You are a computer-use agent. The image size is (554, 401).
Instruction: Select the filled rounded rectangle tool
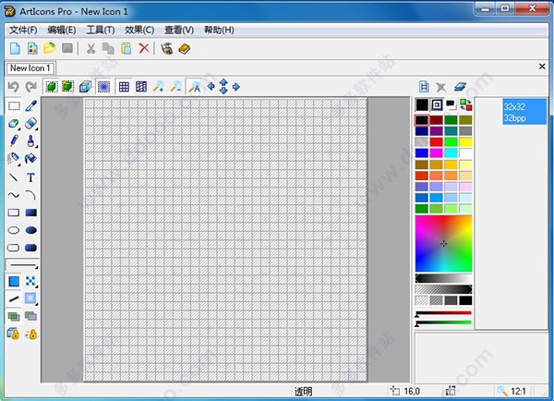pyautogui.click(x=31, y=248)
